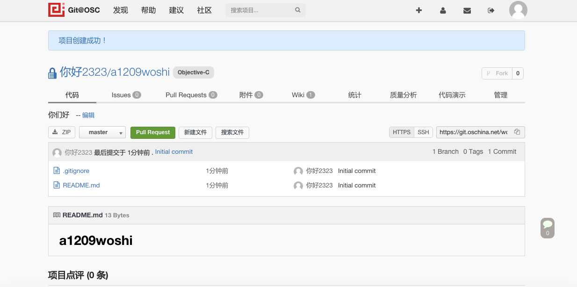Click the search magnifier icon
This screenshot has width=577, height=287.
(298, 10)
